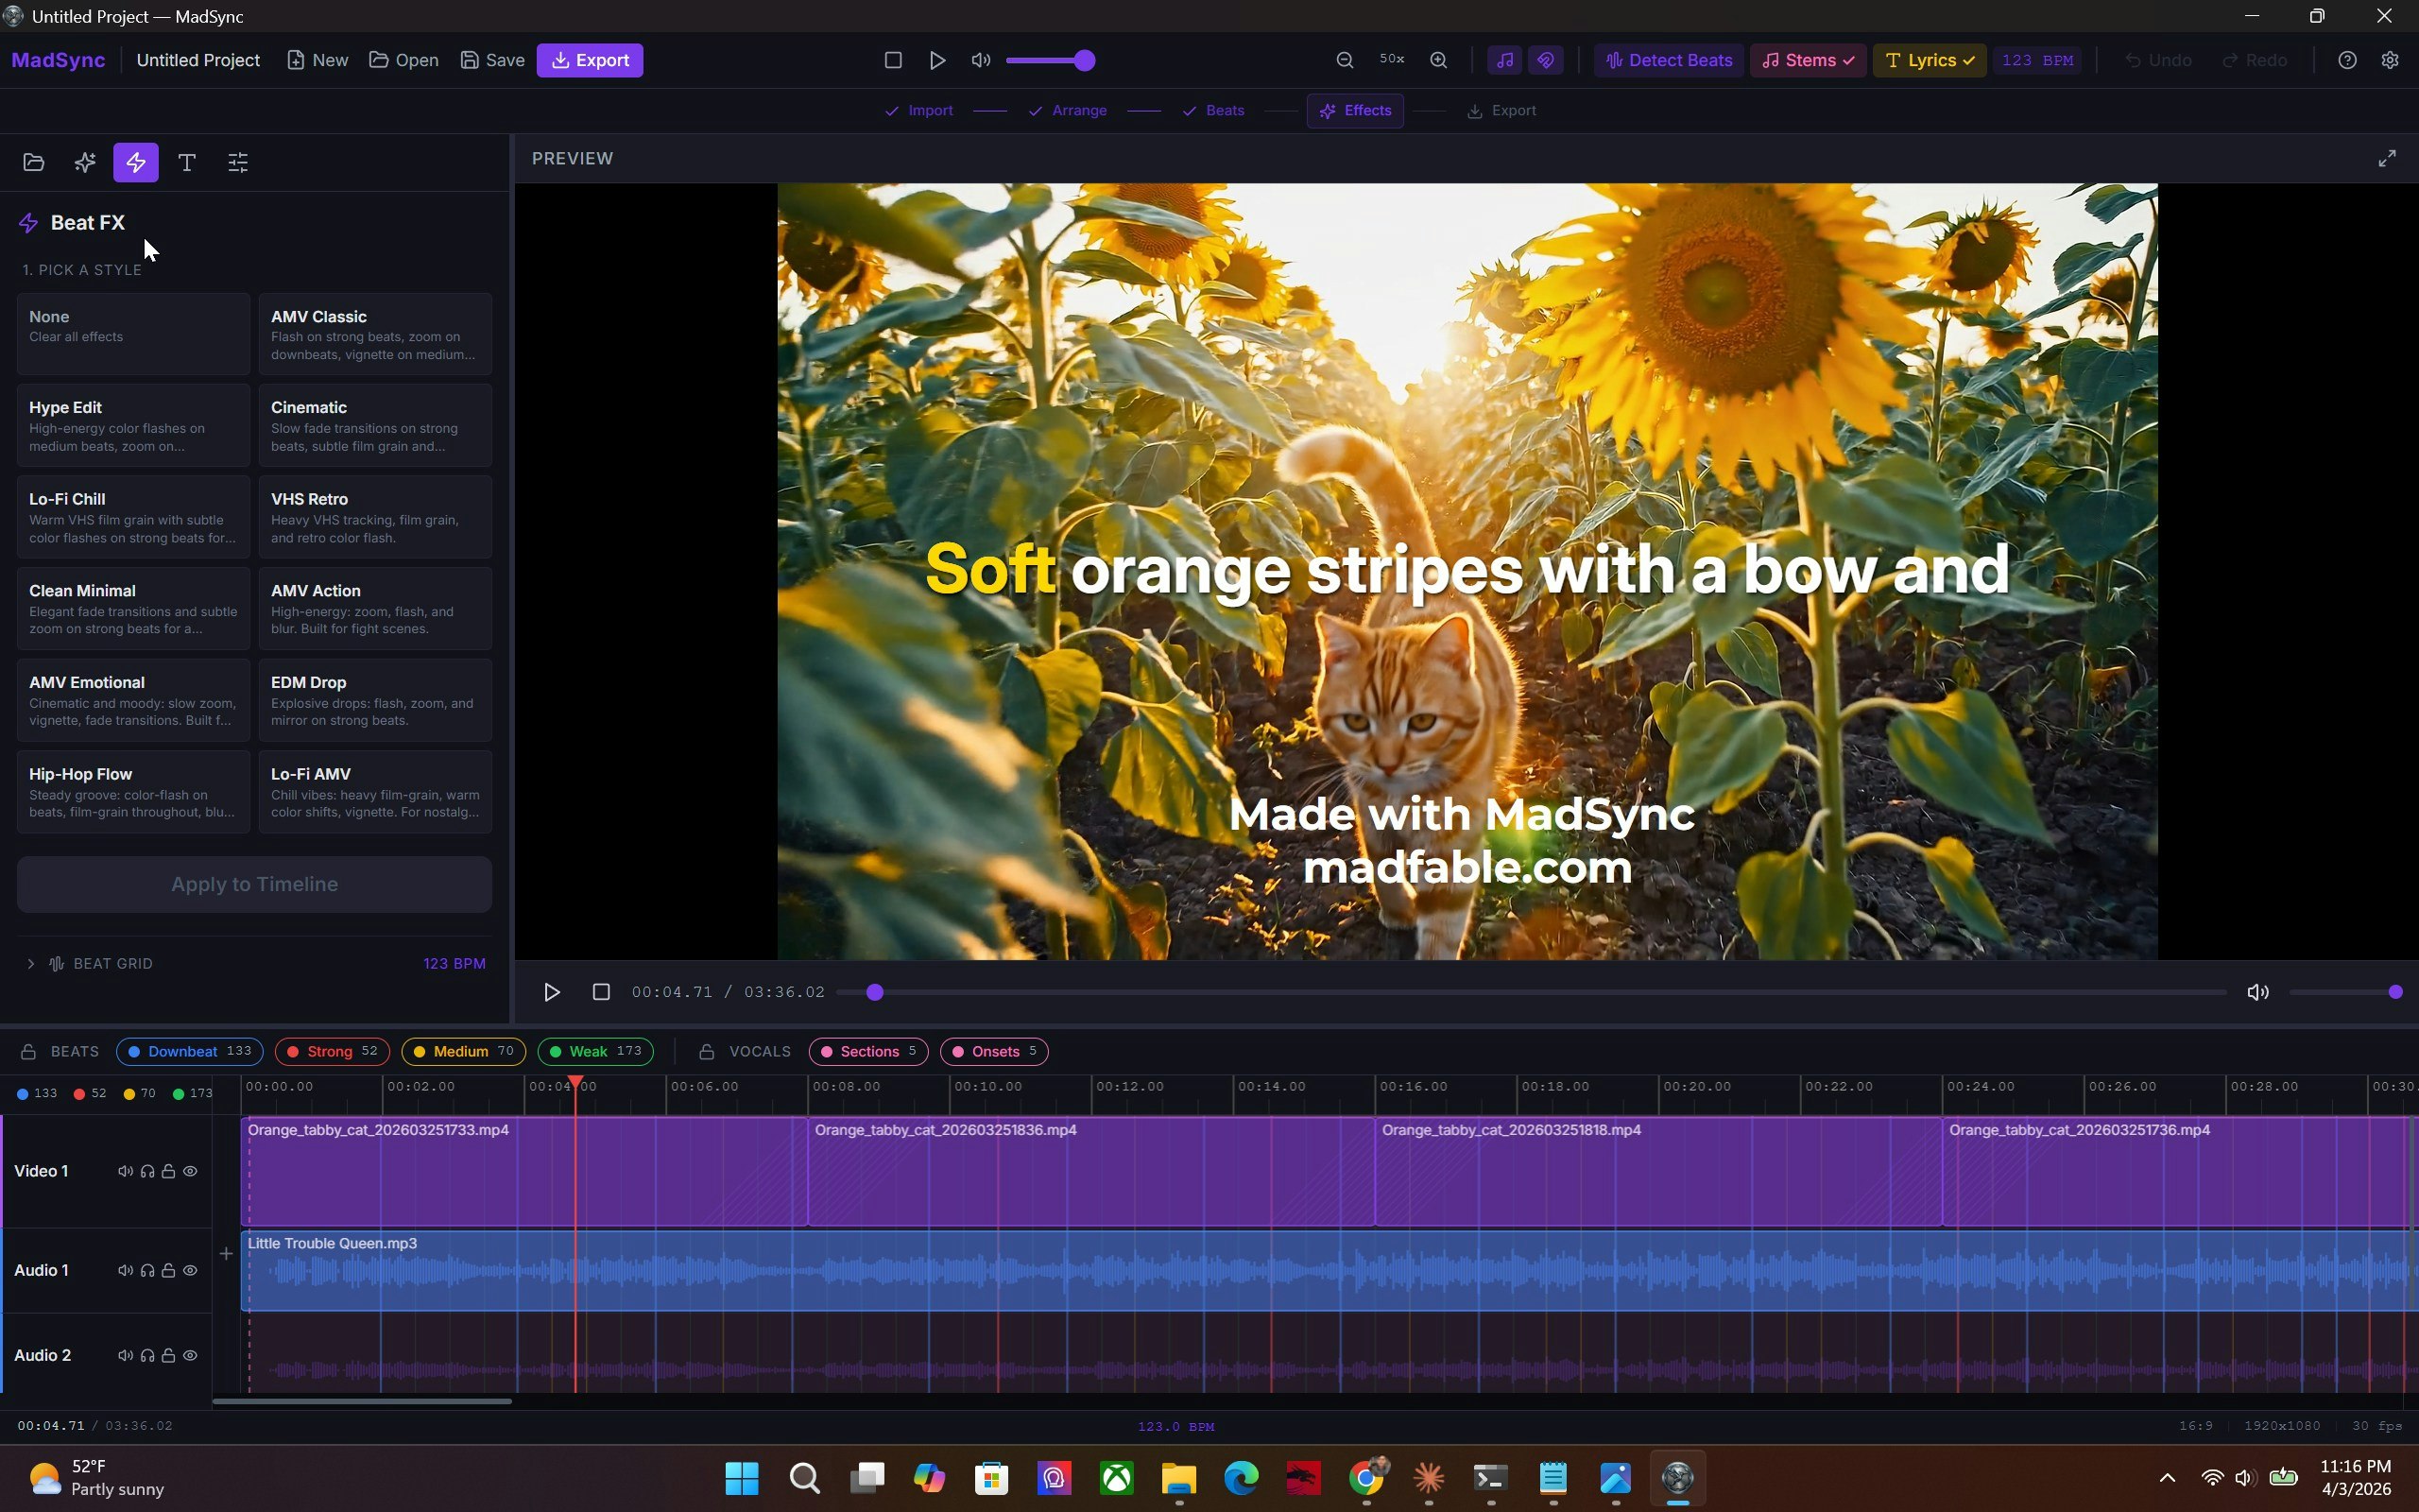This screenshot has height=1512, width=2419.
Task: Lock the Video 1 track
Action: (170, 1170)
